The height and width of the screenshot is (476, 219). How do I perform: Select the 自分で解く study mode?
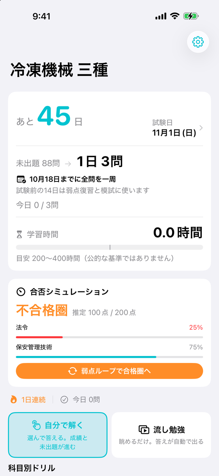coord(57,435)
